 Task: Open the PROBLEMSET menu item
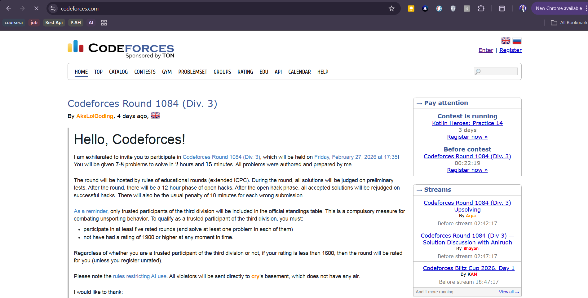(192, 72)
